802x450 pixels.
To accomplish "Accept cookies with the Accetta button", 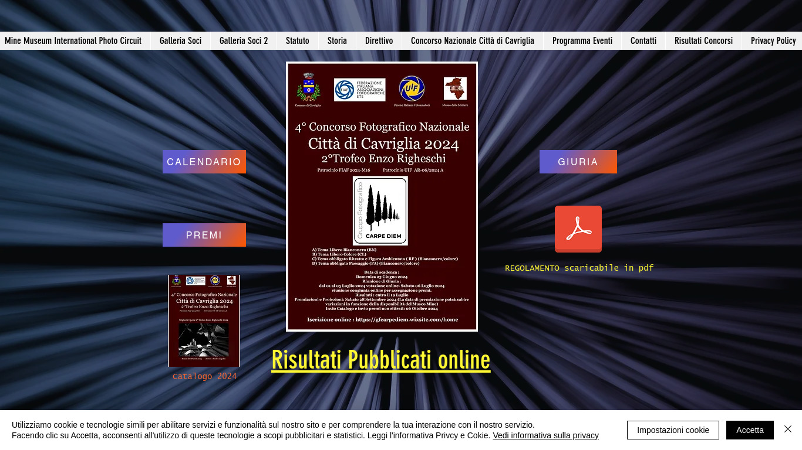I will coord(750,430).
